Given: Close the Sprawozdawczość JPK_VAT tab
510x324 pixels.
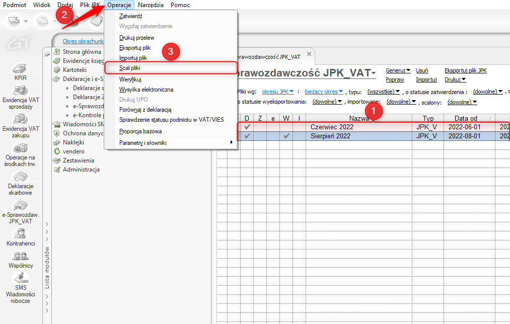Looking at the screenshot, I should pyautogui.click(x=309, y=54).
